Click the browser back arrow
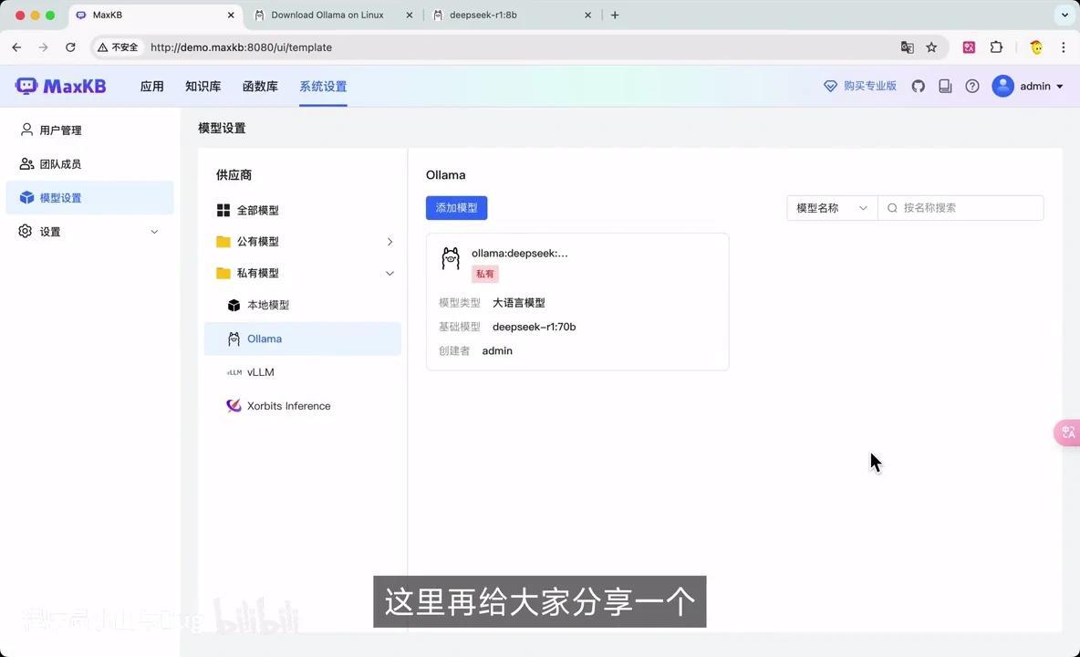The image size is (1080, 657). click(16, 47)
